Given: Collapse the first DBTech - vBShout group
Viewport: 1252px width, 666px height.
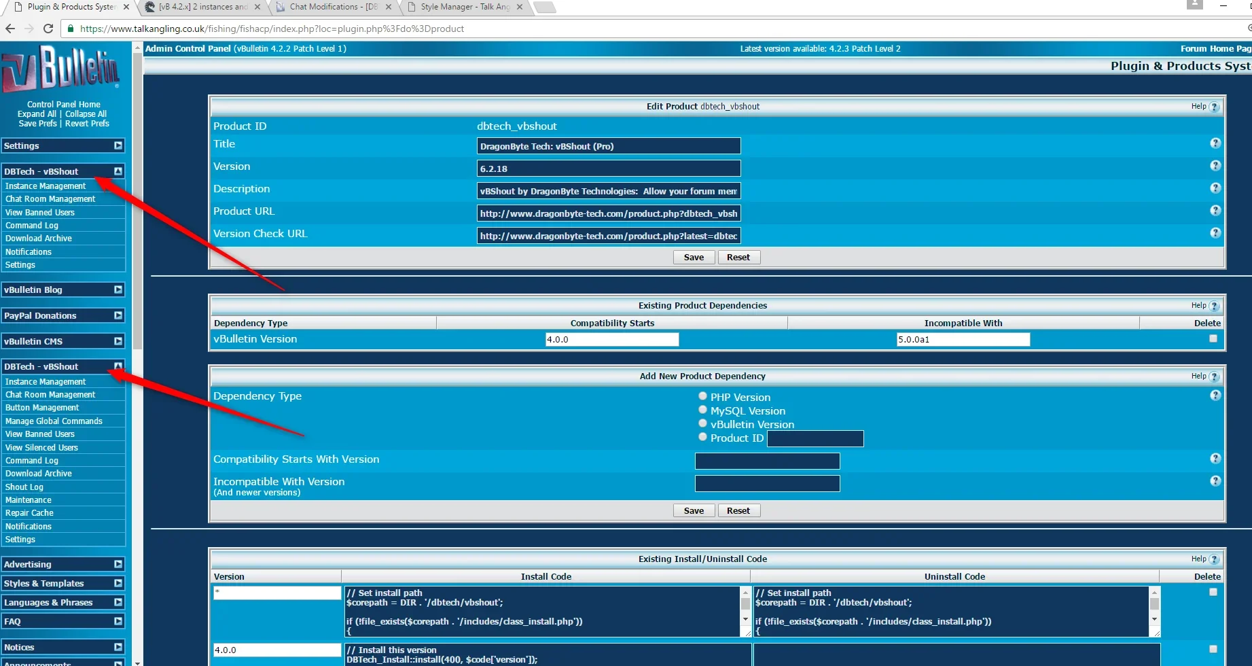Looking at the screenshot, I should [x=118, y=171].
